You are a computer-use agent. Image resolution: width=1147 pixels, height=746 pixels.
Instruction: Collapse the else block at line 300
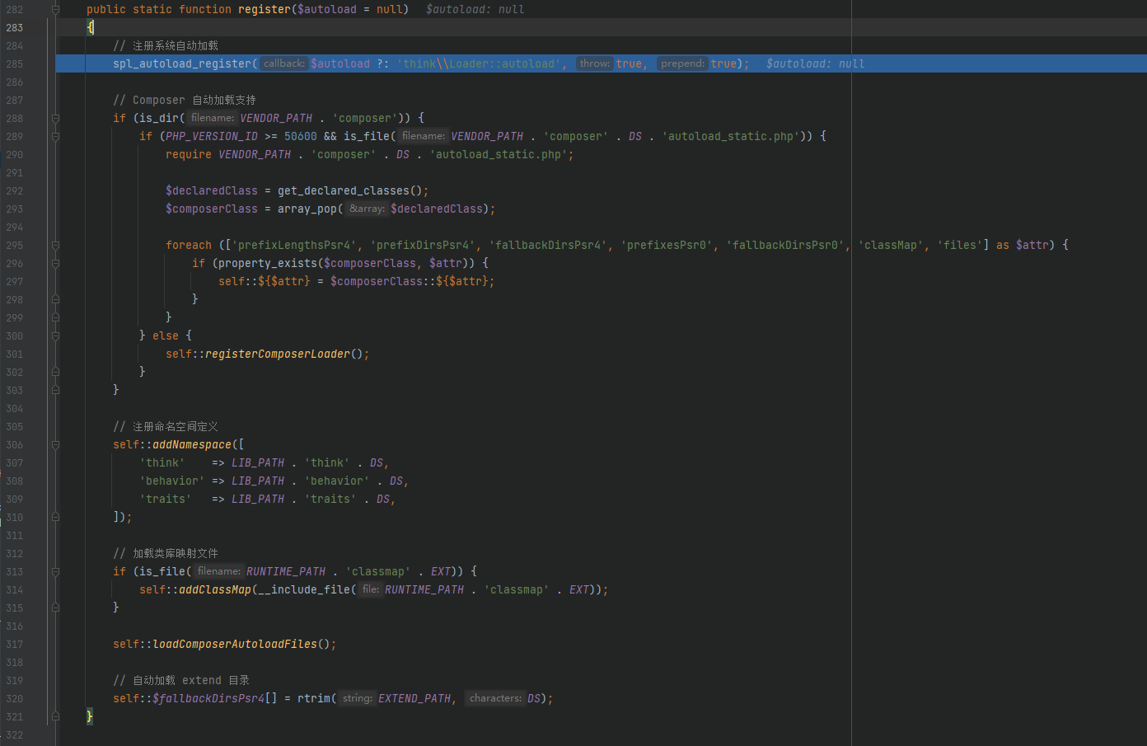[55, 335]
